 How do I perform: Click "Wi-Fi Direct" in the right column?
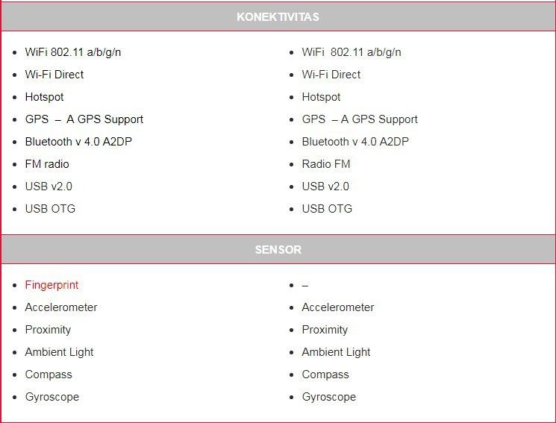(331, 75)
